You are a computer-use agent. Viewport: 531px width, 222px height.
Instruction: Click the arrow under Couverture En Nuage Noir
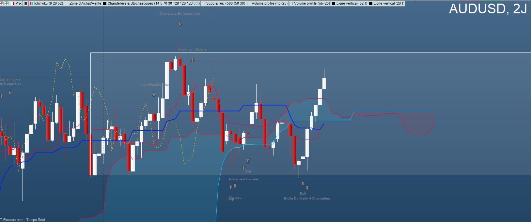(180, 24)
